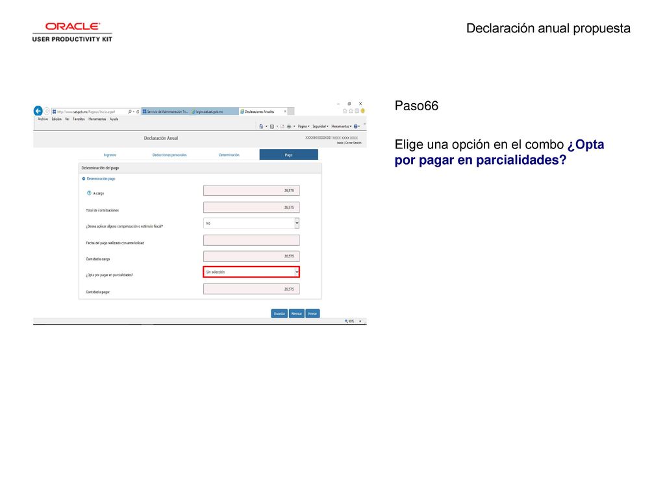Click the feeds icon in command bar
The width and height of the screenshot is (665, 498).
point(272,126)
